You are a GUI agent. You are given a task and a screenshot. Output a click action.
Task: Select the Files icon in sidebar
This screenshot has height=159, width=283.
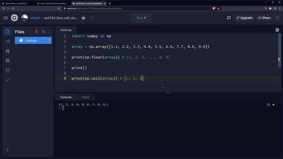[x=8, y=32]
